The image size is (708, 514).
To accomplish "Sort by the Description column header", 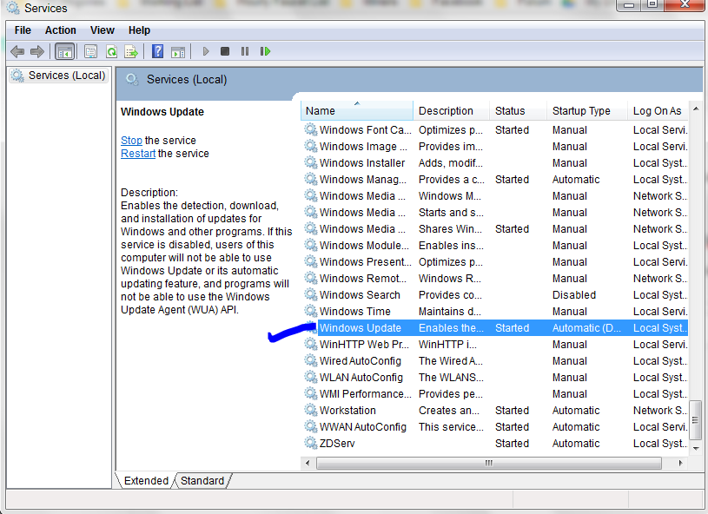I will (451, 110).
